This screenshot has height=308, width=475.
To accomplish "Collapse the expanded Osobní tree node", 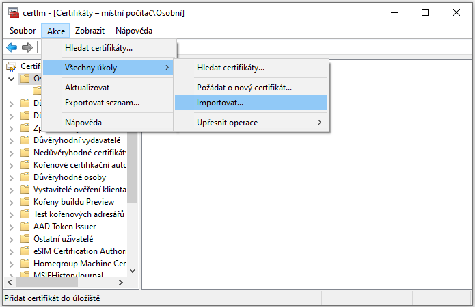I will click(x=11, y=79).
